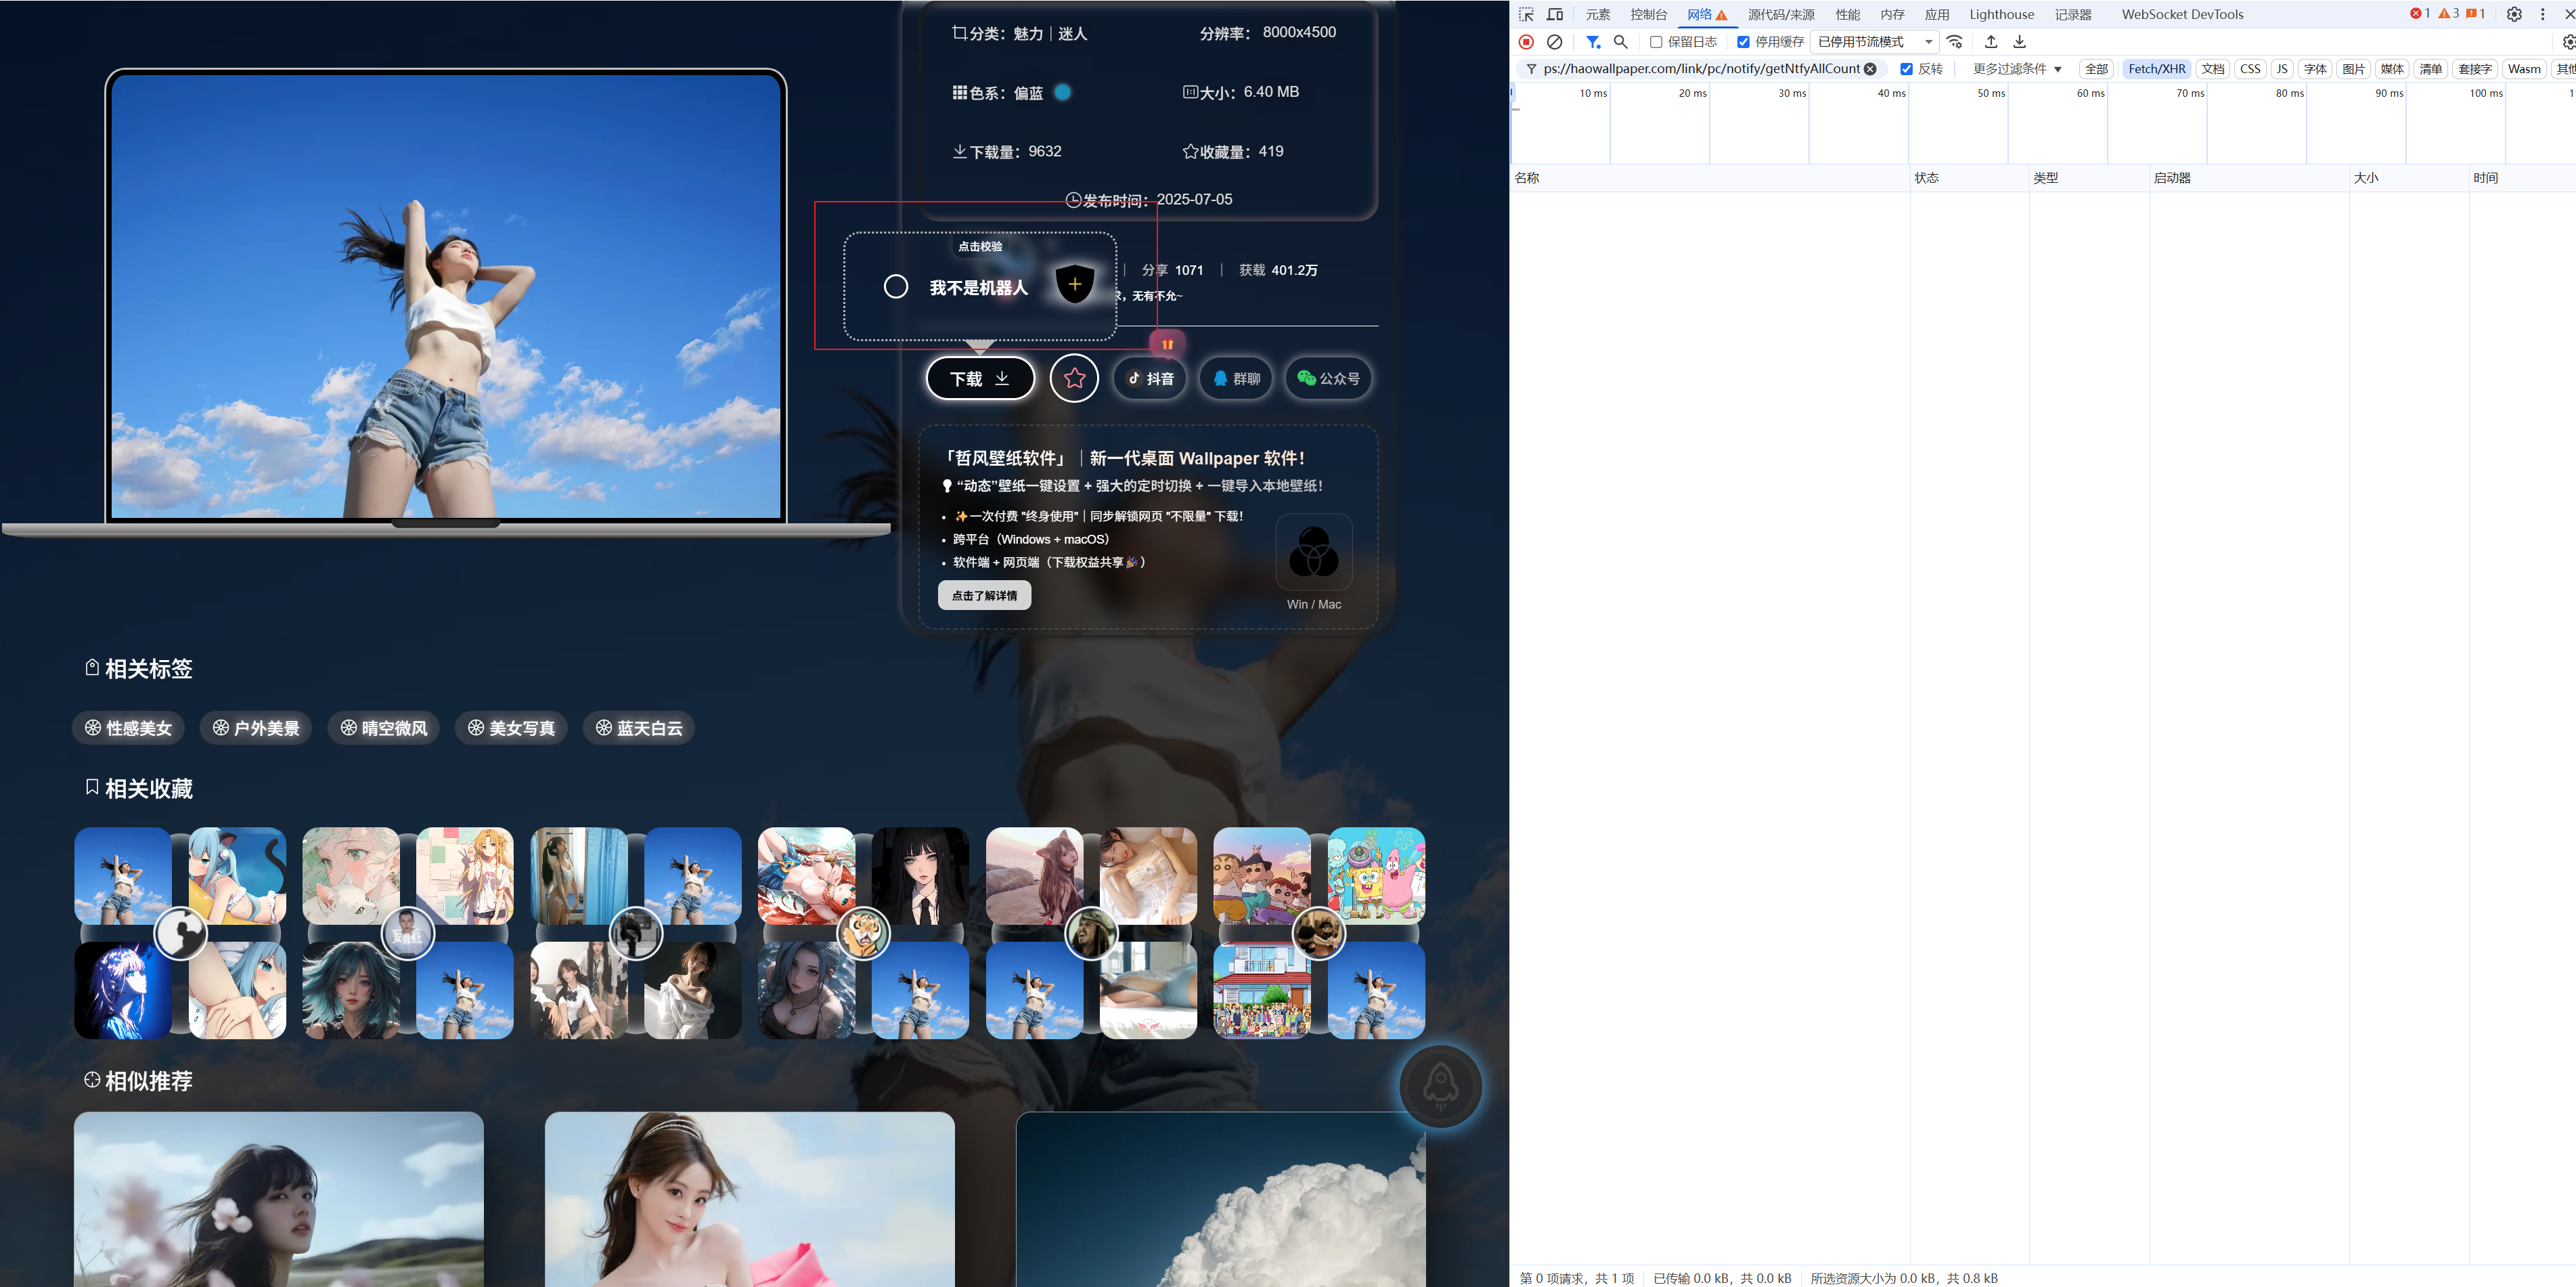Toggle the network filter funnel icon
Image resolution: width=2576 pixels, height=1287 pixels.
pyautogui.click(x=1593, y=42)
